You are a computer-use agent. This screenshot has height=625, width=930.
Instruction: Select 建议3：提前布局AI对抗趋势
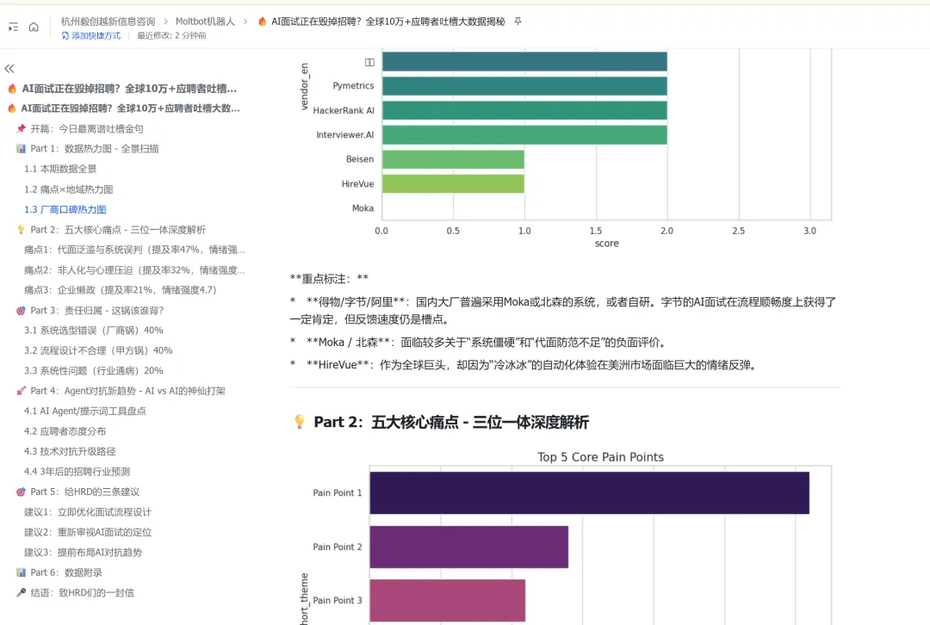point(83,552)
